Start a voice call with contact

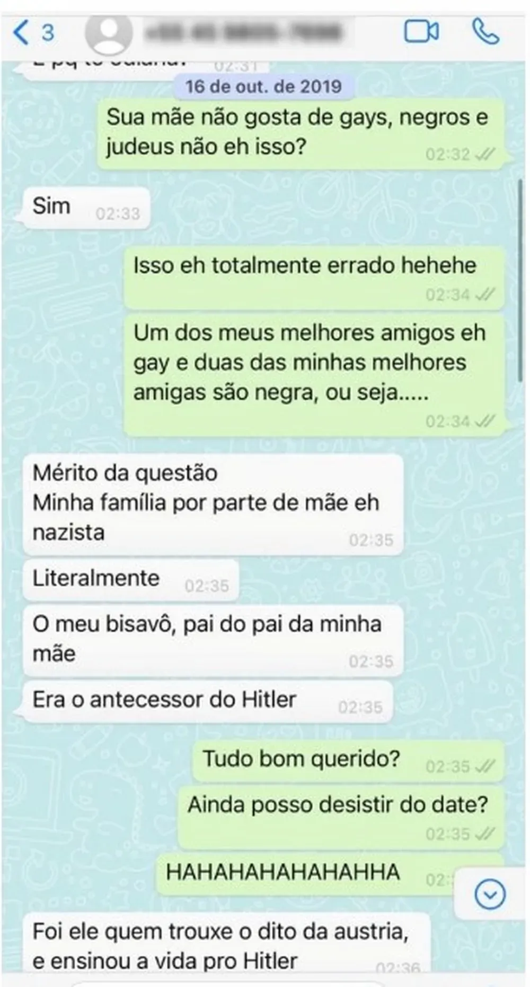(485, 32)
